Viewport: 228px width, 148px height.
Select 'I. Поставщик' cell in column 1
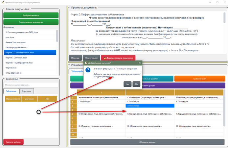coord(101,102)
